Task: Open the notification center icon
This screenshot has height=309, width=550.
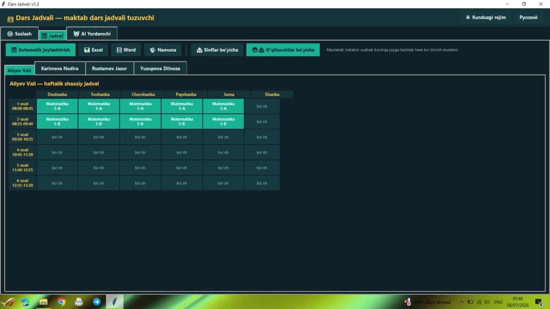Action: [x=539, y=302]
